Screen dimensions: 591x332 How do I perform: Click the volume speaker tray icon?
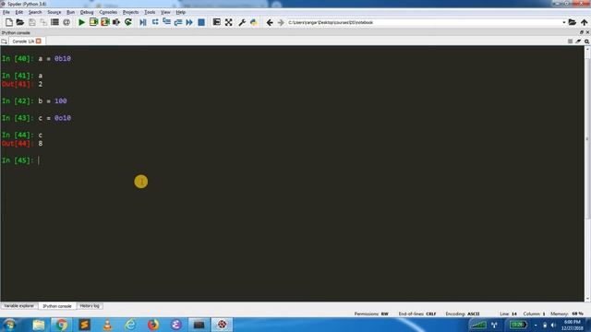(553, 325)
